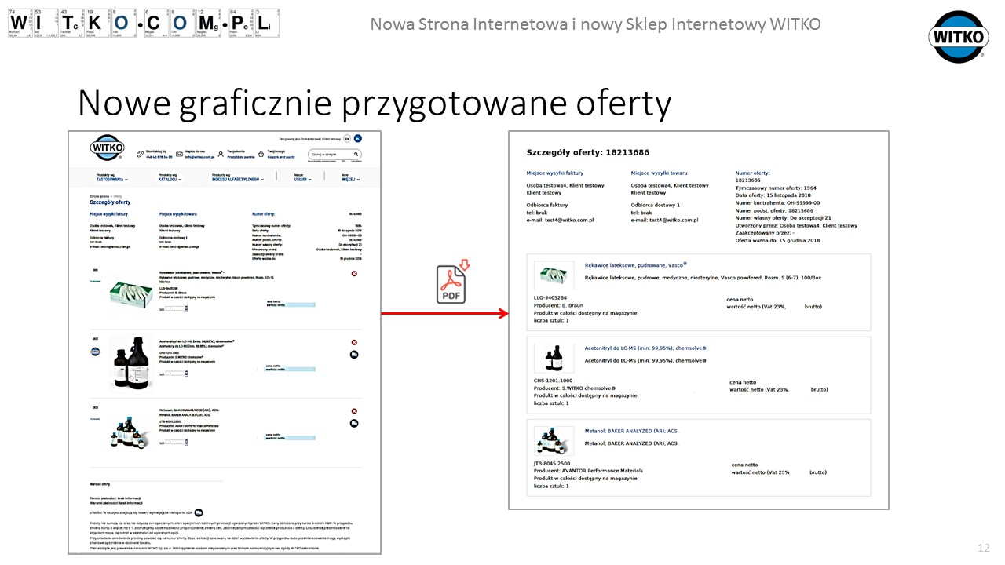The image size is (1005, 565).
Task: Click the brand logo beside the Acetonitryl item
Action: coord(96,352)
